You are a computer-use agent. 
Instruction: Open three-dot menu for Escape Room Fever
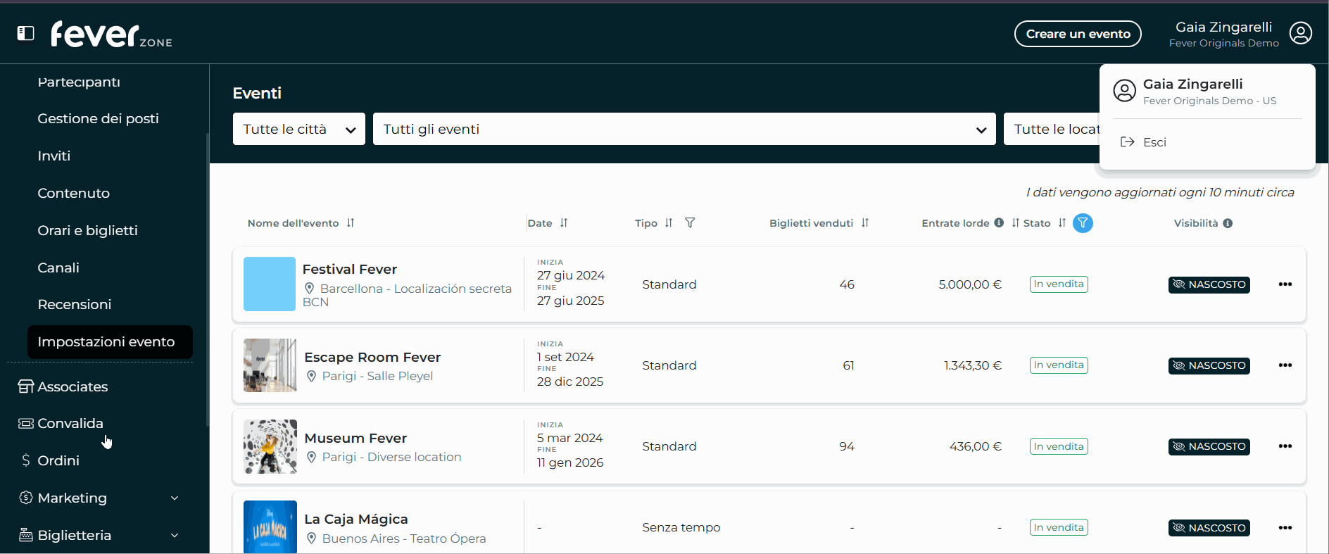(x=1285, y=365)
